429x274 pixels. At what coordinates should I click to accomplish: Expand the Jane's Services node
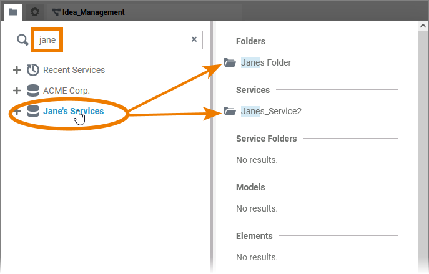click(17, 112)
